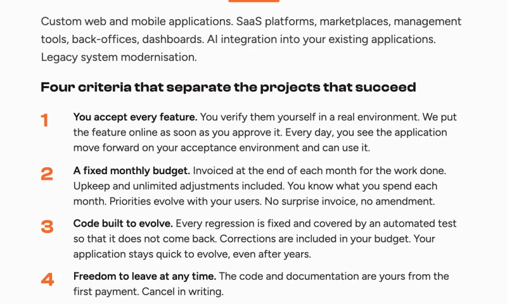Screen dimensions: 507x304
Task: Click the bold text 'Code built to evolve.'
Action: [x=123, y=223]
